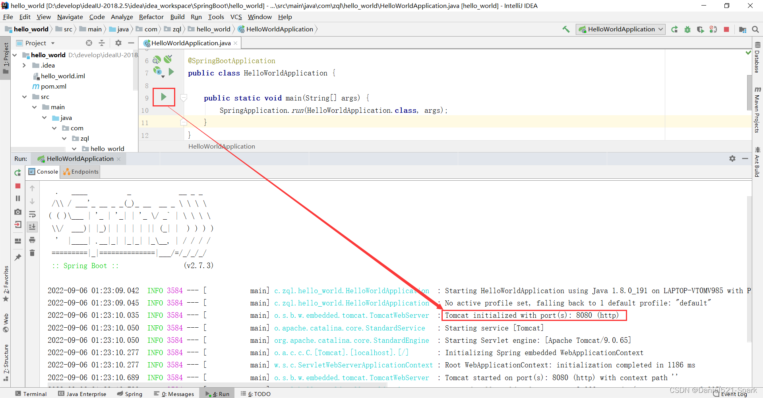This screenshot has width=763, height=398.
Task: Toggle the Favorites side tool window
Action: [6, 284]
